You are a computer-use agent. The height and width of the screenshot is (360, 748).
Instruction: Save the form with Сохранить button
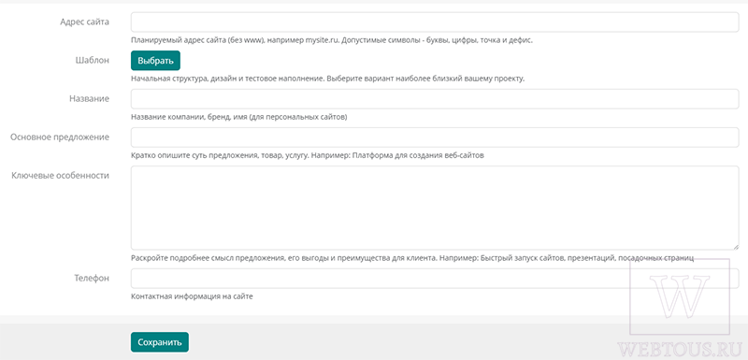(x=160, y=342)
